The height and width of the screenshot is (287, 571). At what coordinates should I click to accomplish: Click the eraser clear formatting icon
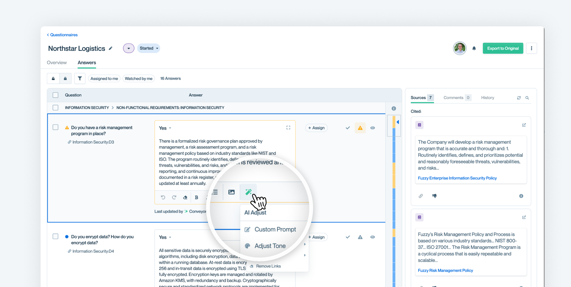pos(185,197)
